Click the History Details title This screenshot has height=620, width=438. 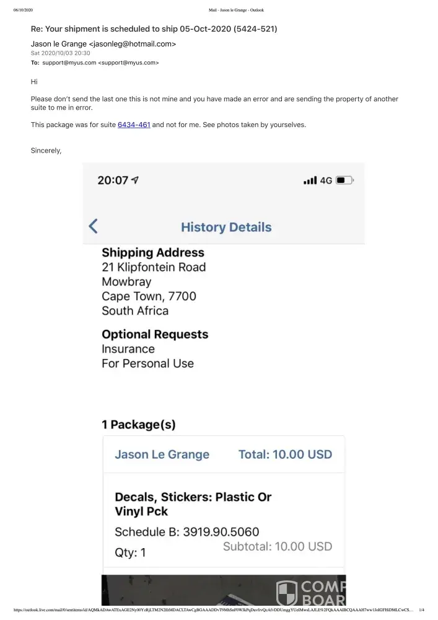point(226,227)
